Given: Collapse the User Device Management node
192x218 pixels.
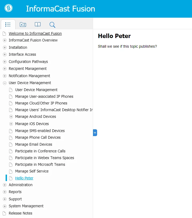Looking at the screenshot, I should point(5,83).
